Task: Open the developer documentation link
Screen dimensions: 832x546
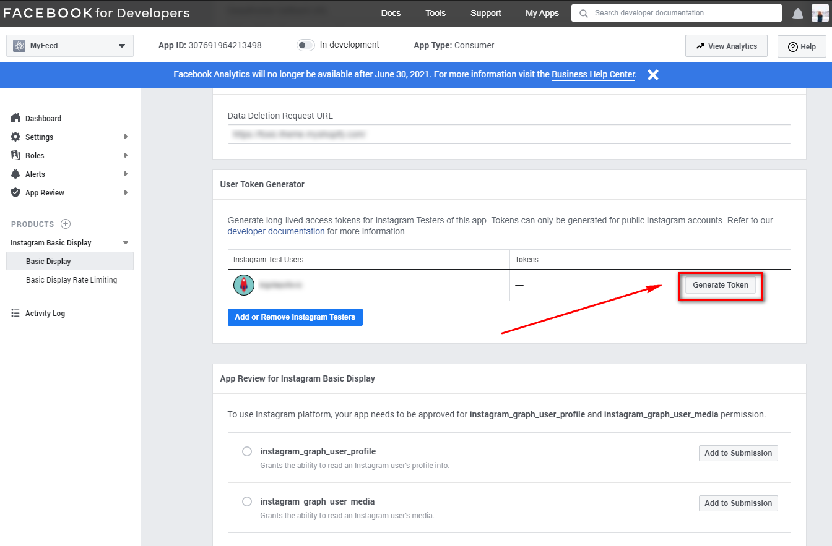Action: point(276,231)
